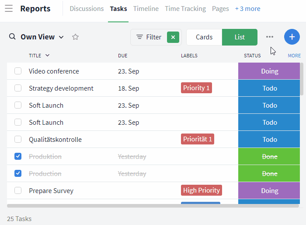The image size is (306, 225).
Task: Open the three-dots options menu
Action: 270,37
